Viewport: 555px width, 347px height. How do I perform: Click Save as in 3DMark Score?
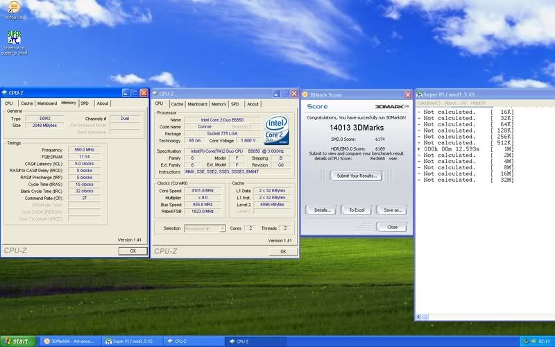click(393, 210)
